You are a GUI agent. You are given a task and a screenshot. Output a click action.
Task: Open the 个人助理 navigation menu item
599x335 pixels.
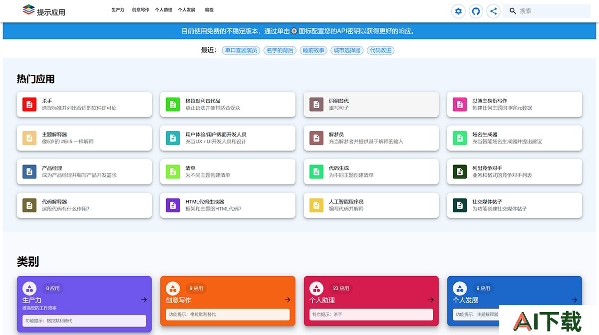click(164, 10)
